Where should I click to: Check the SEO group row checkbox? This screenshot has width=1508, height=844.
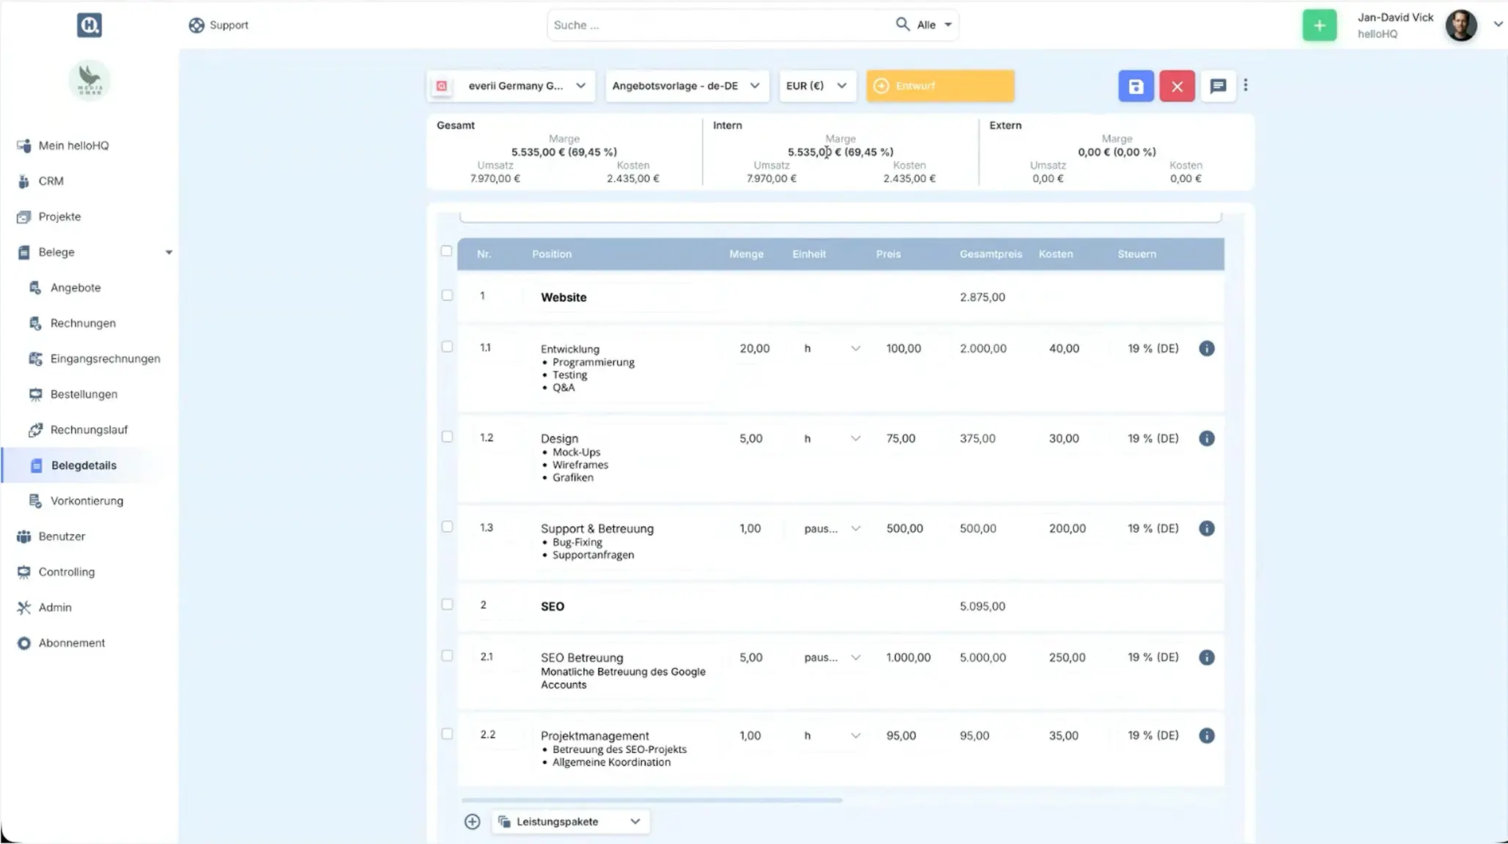[x=447, y=604]
